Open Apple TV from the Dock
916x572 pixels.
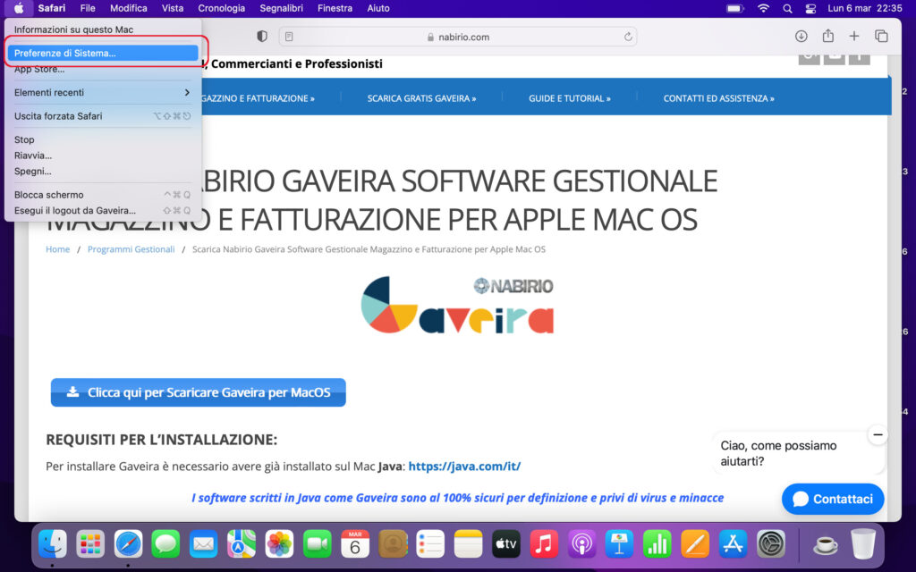[506, 544]
